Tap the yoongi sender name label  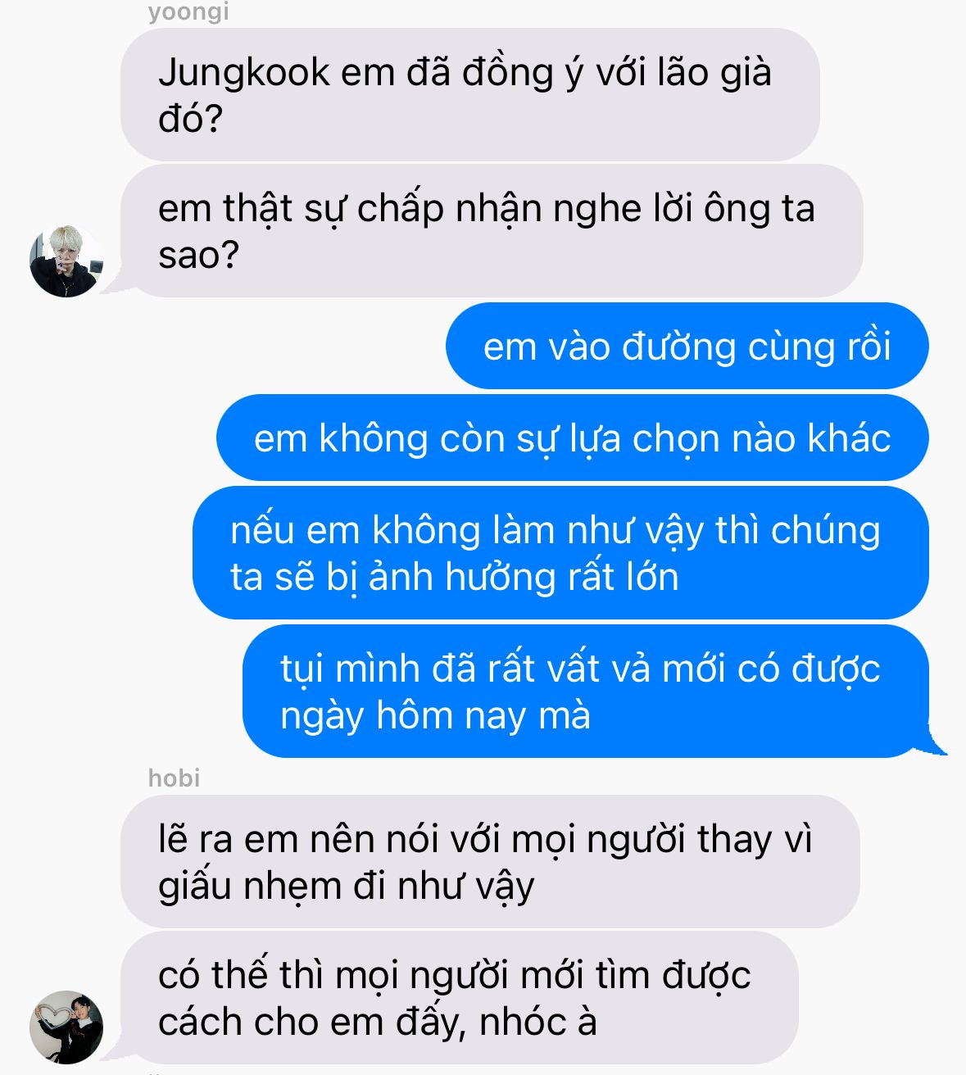(188, 11)
